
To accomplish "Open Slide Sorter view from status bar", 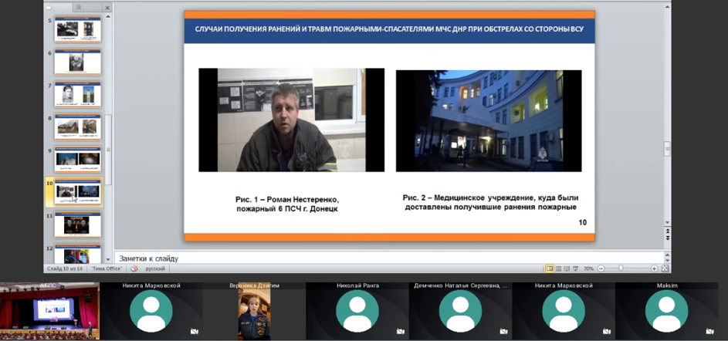I will coord(558,268).
